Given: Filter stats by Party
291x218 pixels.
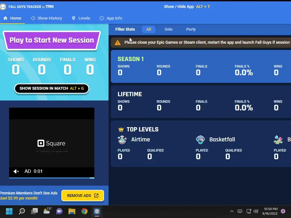Looking at the screenshot, I should (x=191, y=29).
